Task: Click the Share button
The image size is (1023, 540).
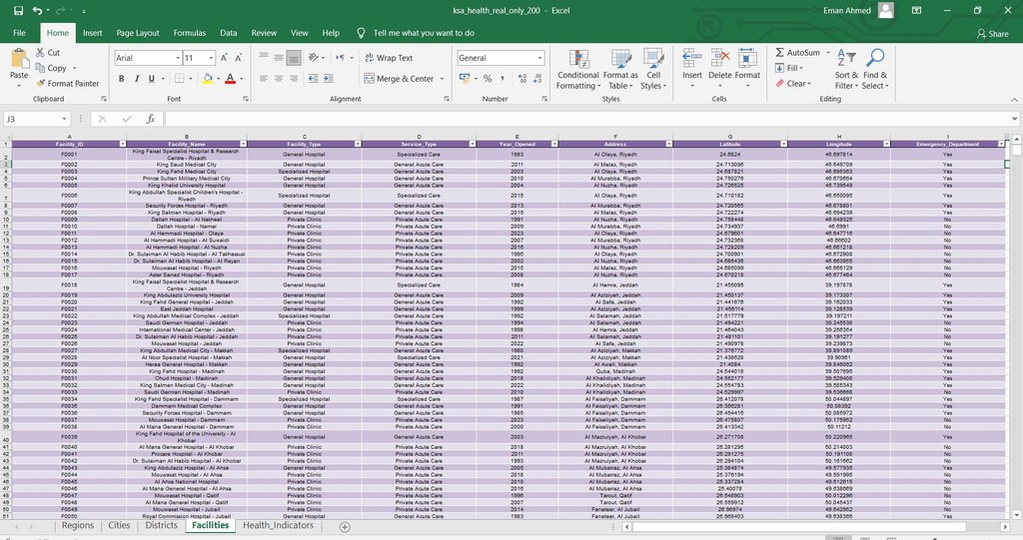Action: (991, 33)
